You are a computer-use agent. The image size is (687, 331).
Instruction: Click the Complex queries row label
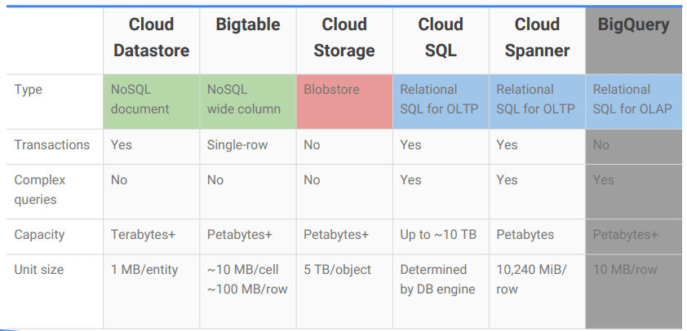[x=40, y=189]
